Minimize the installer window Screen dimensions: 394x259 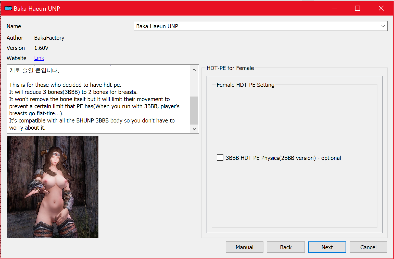(x=334, y=8)
